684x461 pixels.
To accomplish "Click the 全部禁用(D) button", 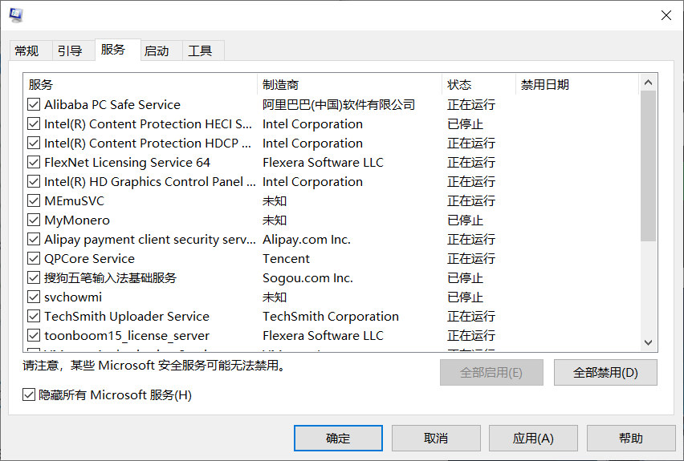I will (605, 373).
